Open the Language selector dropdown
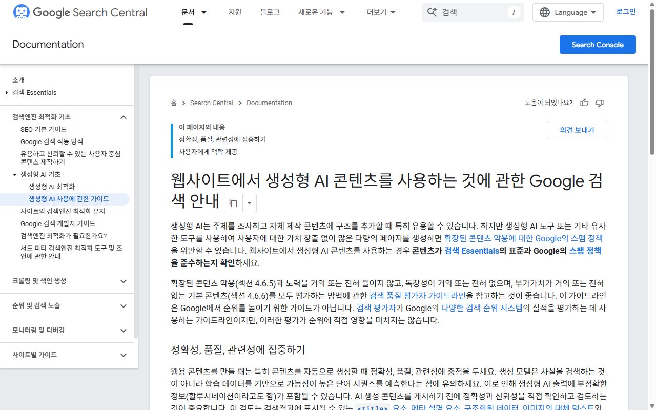 (x=568, y=12)
